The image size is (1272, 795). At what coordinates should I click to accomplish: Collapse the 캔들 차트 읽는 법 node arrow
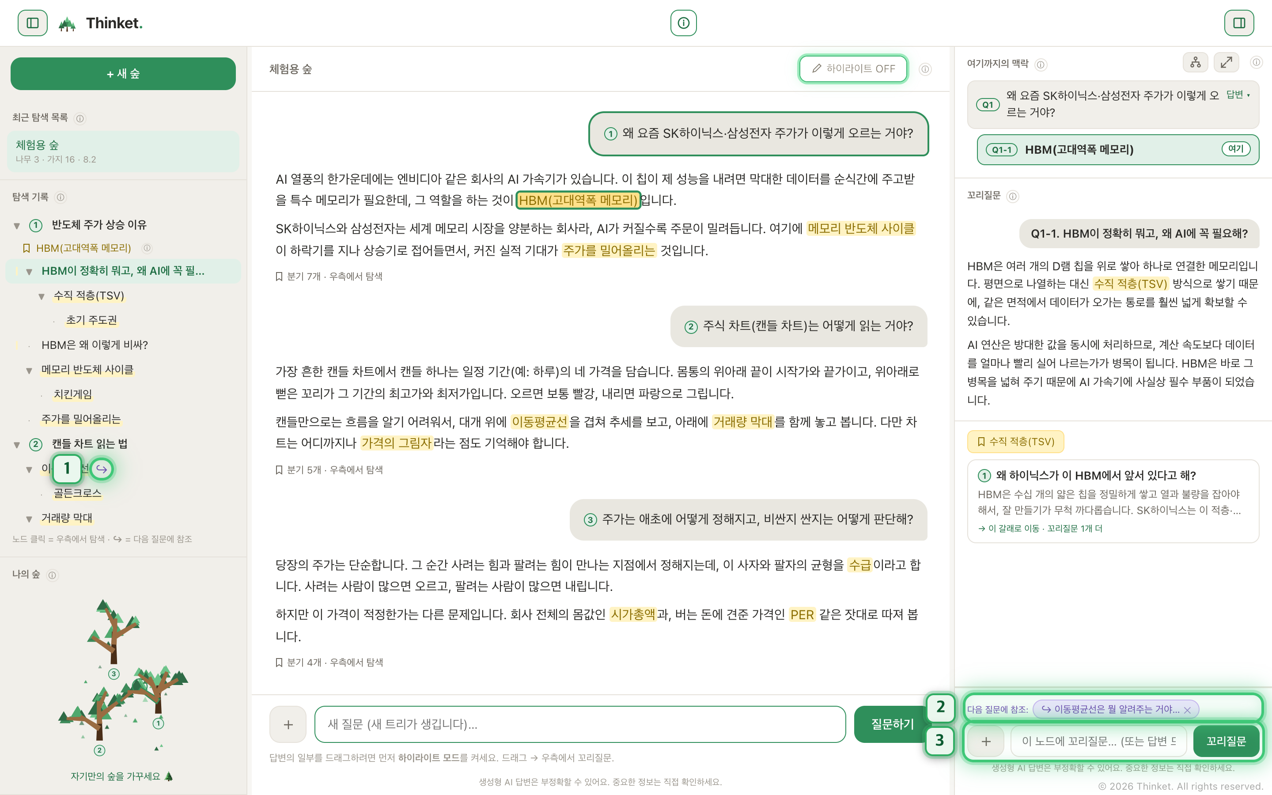(x=17, y=445)
